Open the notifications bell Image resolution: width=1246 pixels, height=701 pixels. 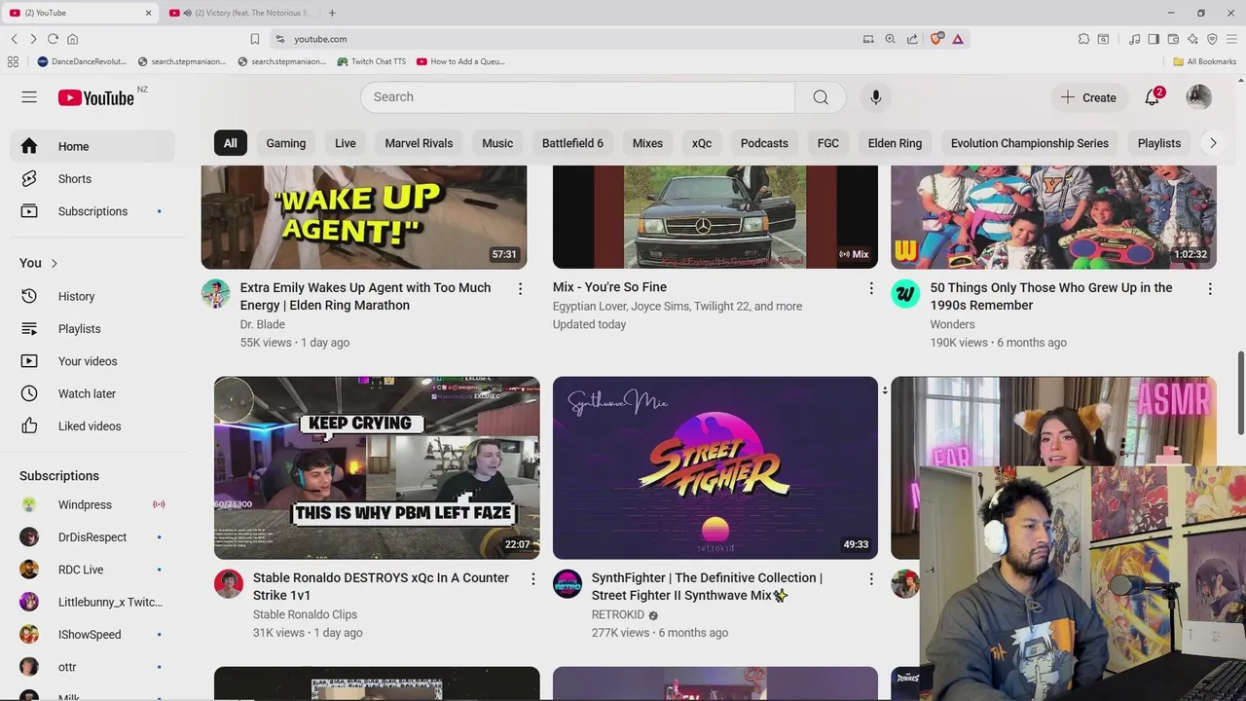1153,97
